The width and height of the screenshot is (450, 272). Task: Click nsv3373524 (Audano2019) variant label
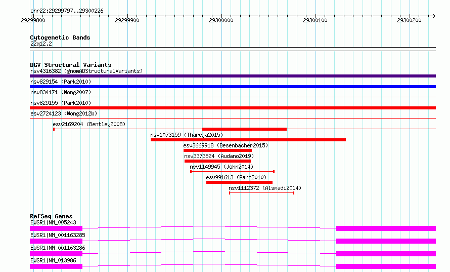point(219,156)
